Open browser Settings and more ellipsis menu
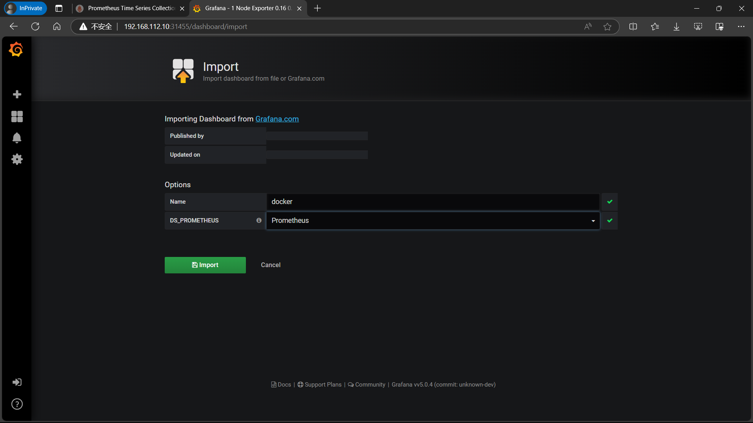Image resolution: width=753 pixels, height=423 pixels. 741,27
